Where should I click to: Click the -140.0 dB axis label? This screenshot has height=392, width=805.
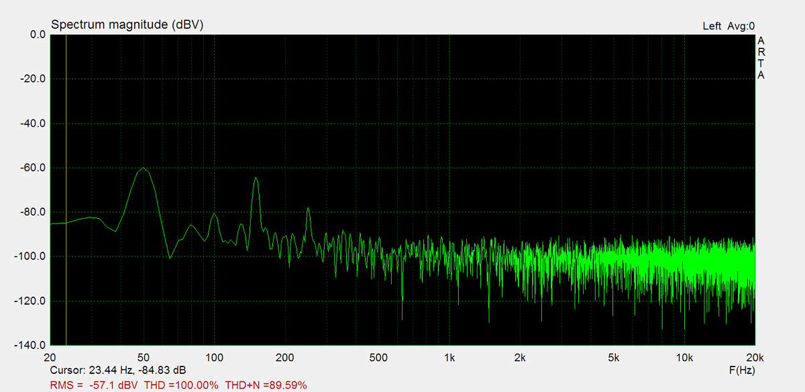(x=28, y=346)
